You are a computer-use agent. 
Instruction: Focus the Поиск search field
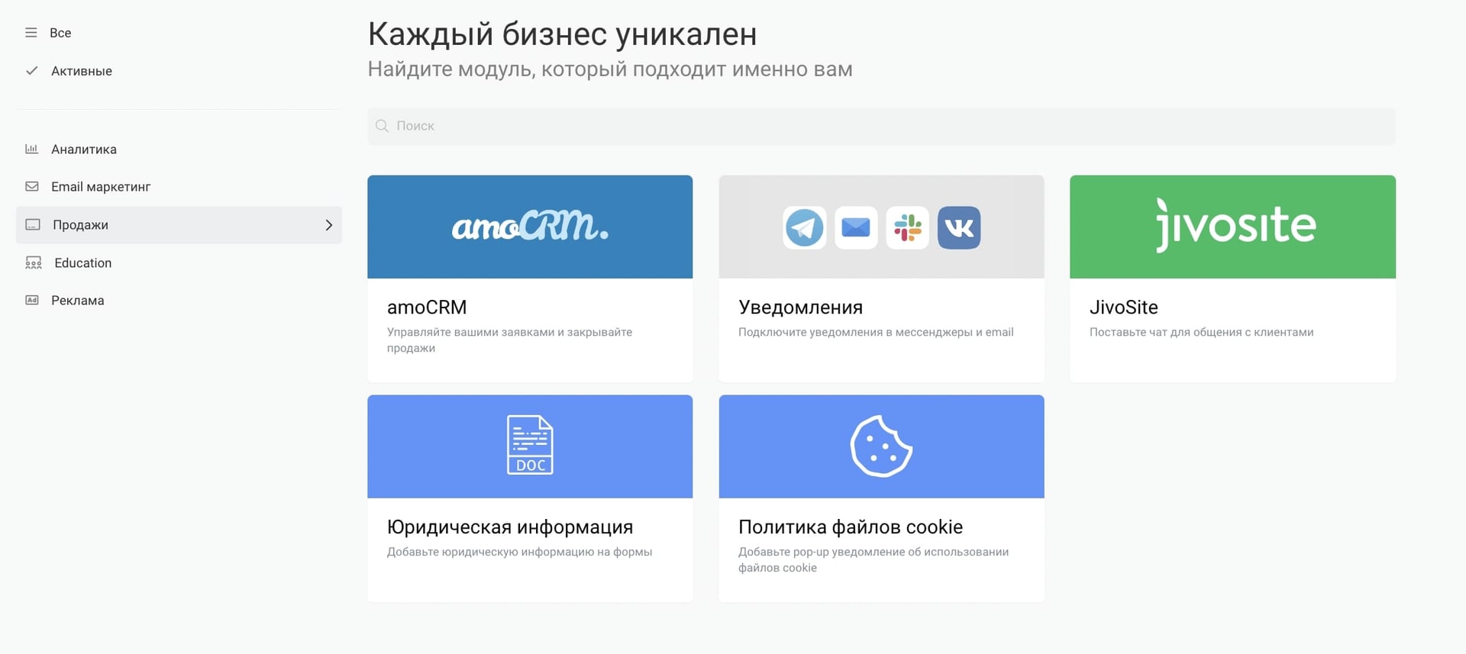[x=881, y=126]
